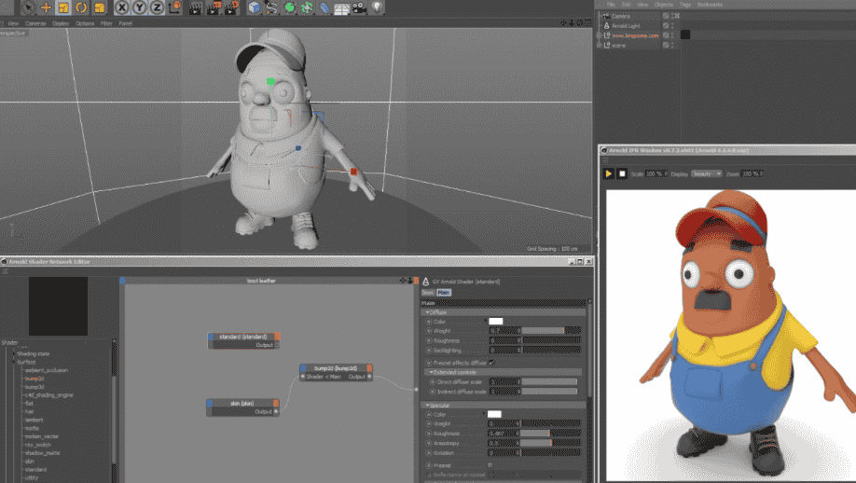856x483 pixels.
Task: Edit the IPR Scale percentage field
Action: pos(656,174)
